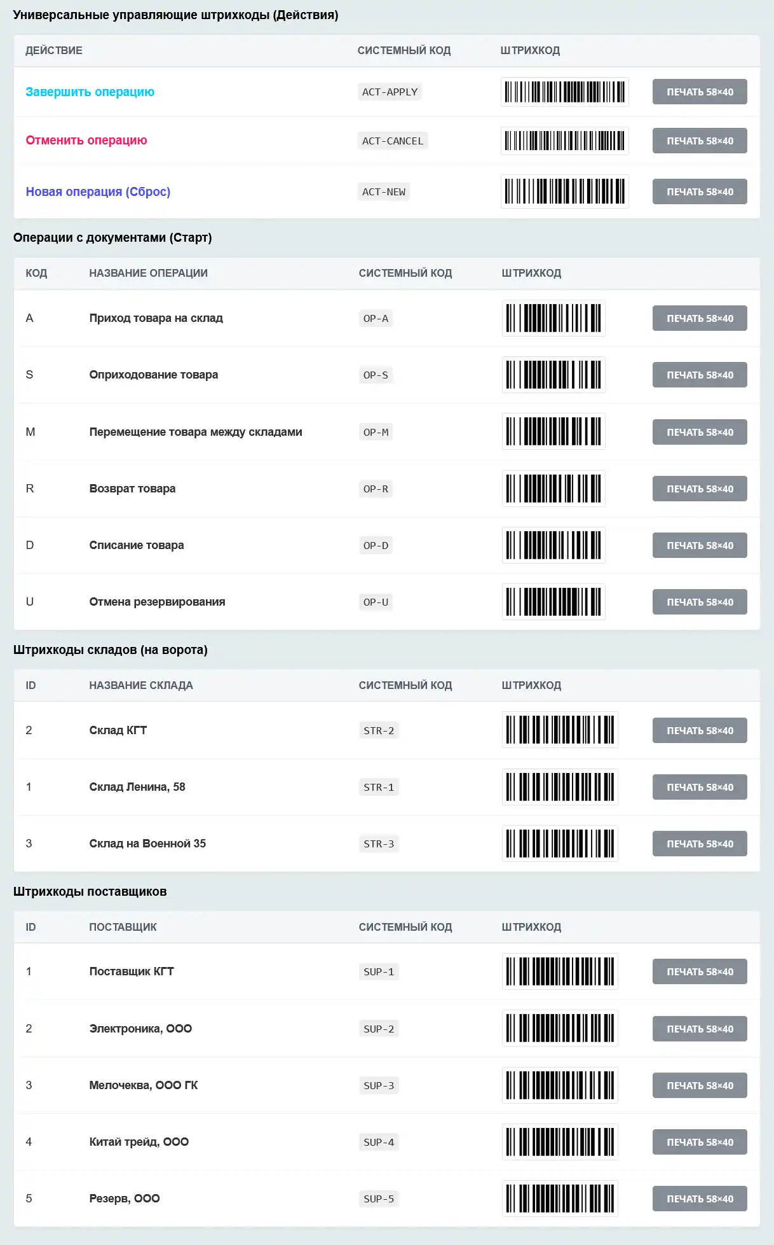774x1245 pixels.
Task: Click the ACT-NEW barcode image
Action: click(x=564, y=191)
